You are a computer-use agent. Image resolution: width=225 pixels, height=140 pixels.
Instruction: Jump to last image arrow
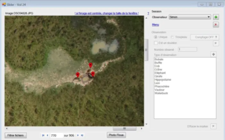(82, 135)
